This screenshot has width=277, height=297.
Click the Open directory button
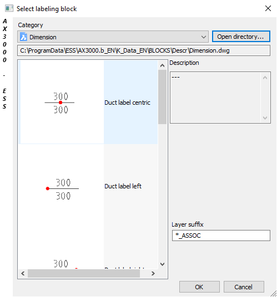(241, 37)
